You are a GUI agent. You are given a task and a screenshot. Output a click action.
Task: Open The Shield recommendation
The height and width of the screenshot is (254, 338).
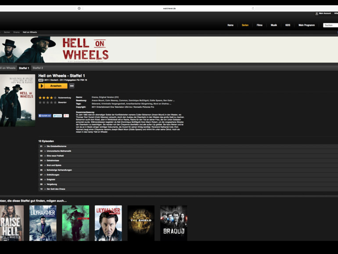pos(141,223)
